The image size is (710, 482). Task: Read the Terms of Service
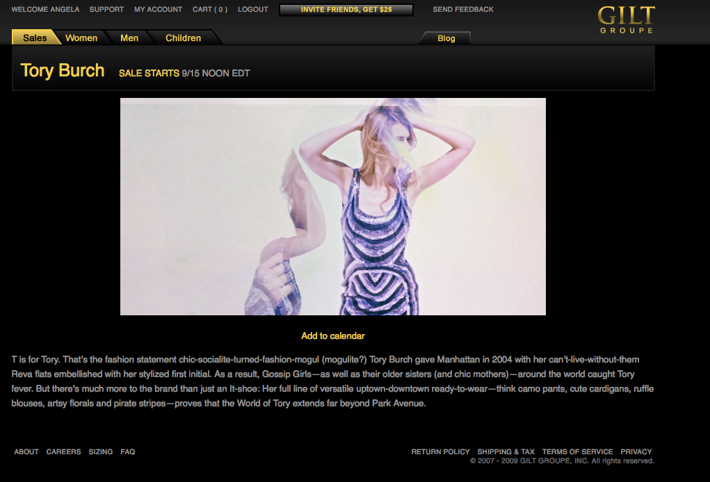click(577, 452)
